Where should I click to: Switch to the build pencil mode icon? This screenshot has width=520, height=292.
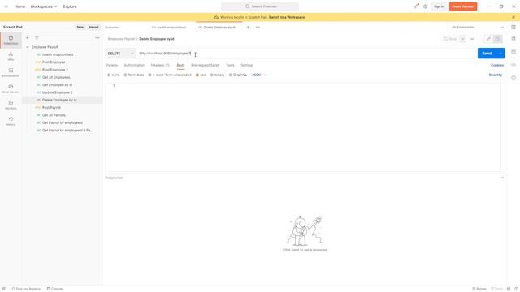pos(488,39)
